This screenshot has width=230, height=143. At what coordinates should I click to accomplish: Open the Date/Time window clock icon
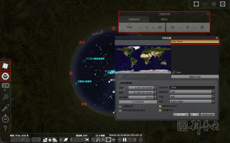(x=5, y=77)
